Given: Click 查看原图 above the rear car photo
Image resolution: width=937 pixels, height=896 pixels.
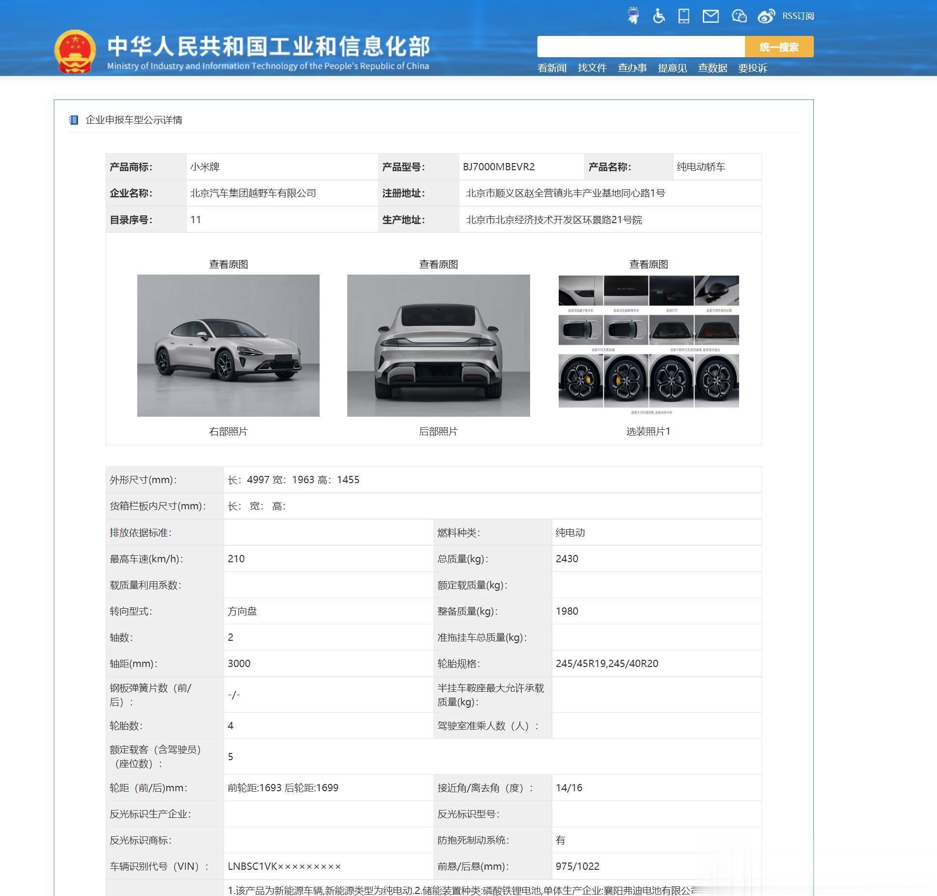Looking at the screenshot, I should (x=438, y=264).
